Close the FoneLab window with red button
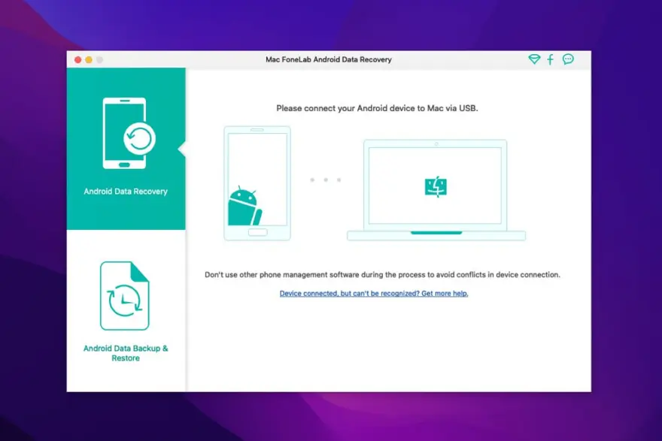 77,60
